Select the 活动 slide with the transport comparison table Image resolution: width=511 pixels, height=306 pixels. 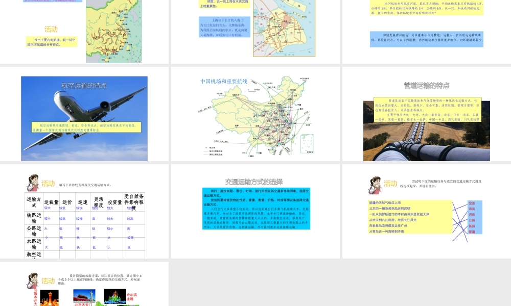click(x=84, y=211)
